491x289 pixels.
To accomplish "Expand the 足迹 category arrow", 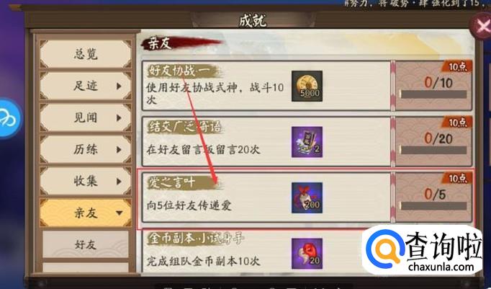I will click(x=119, y=86).
